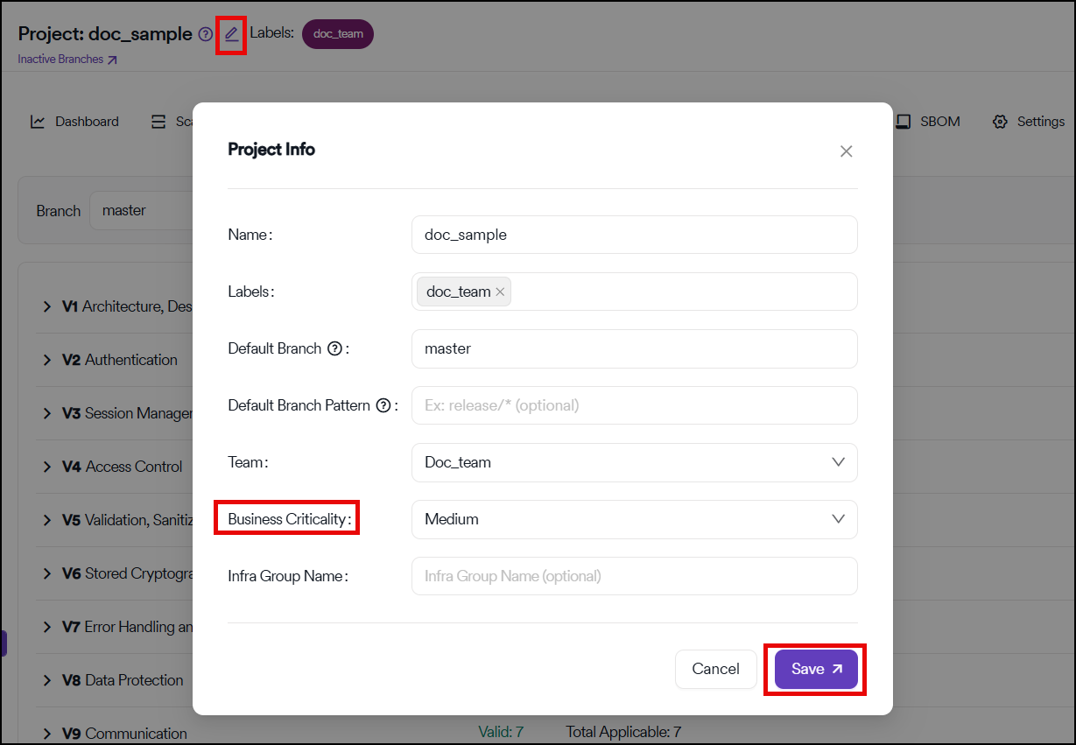Close the Project Info dialog

click(x=846, y=151)
